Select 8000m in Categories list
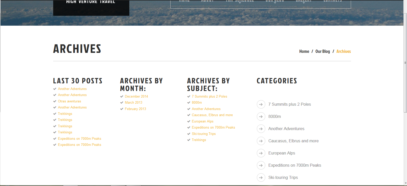The image size is (407, 186). click(275, 117)
